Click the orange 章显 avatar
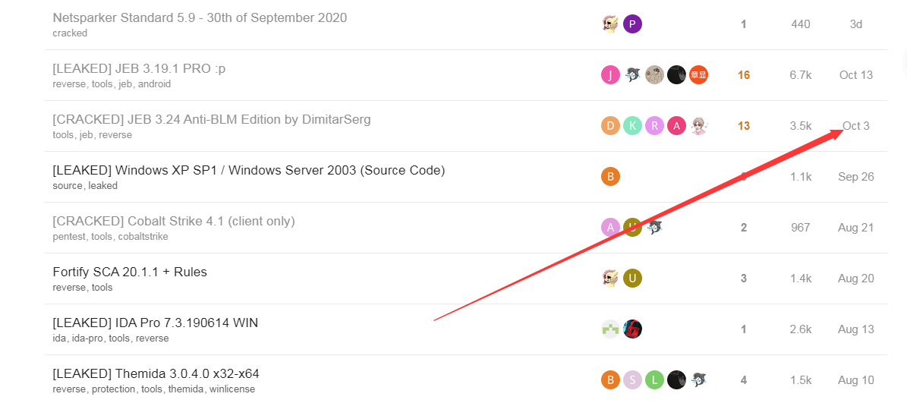The height and width of the screenshot is (403, 907). pos(699,75)
